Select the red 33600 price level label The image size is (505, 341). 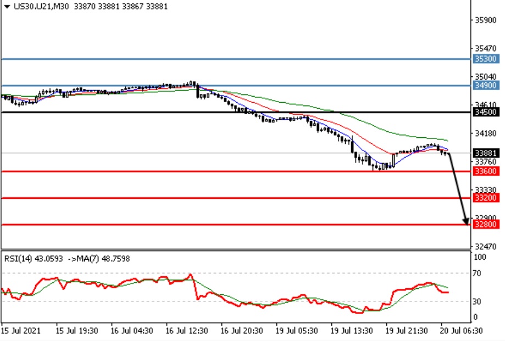click(x=486, y=171)
